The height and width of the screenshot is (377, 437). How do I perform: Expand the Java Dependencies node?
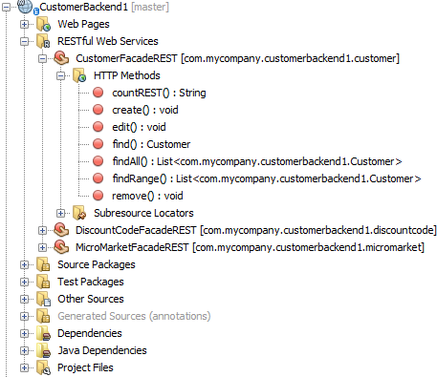point(24,350)
